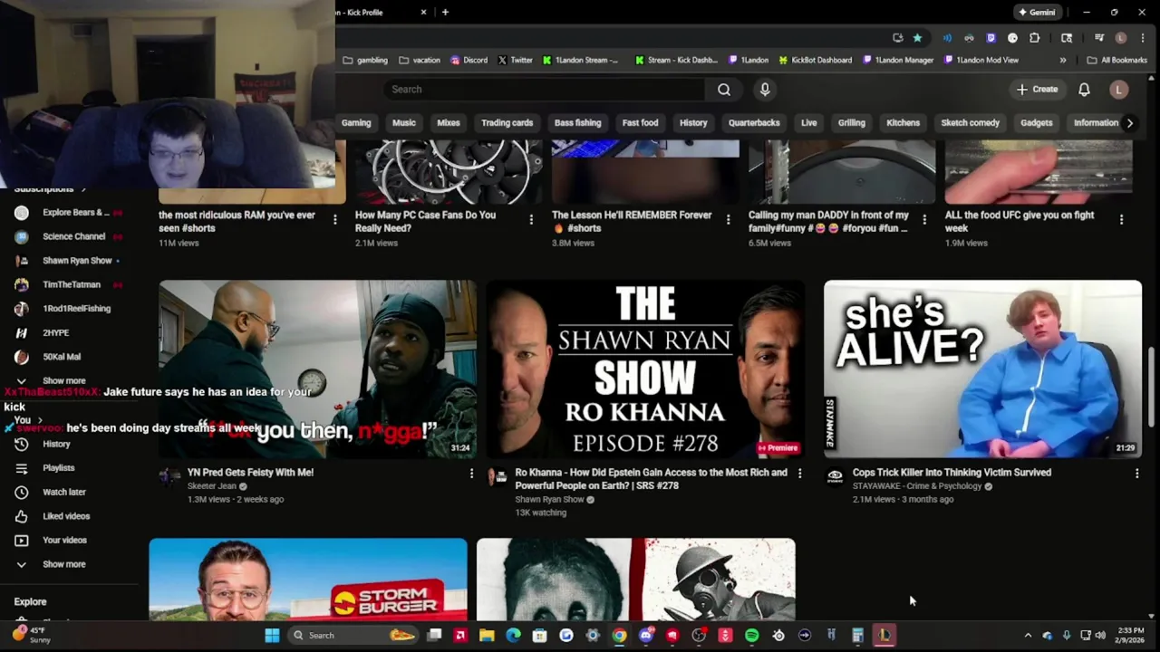Select the Live filter chip
The width and height of the screenshot is (1160, 652).
[x=808, y=123]
